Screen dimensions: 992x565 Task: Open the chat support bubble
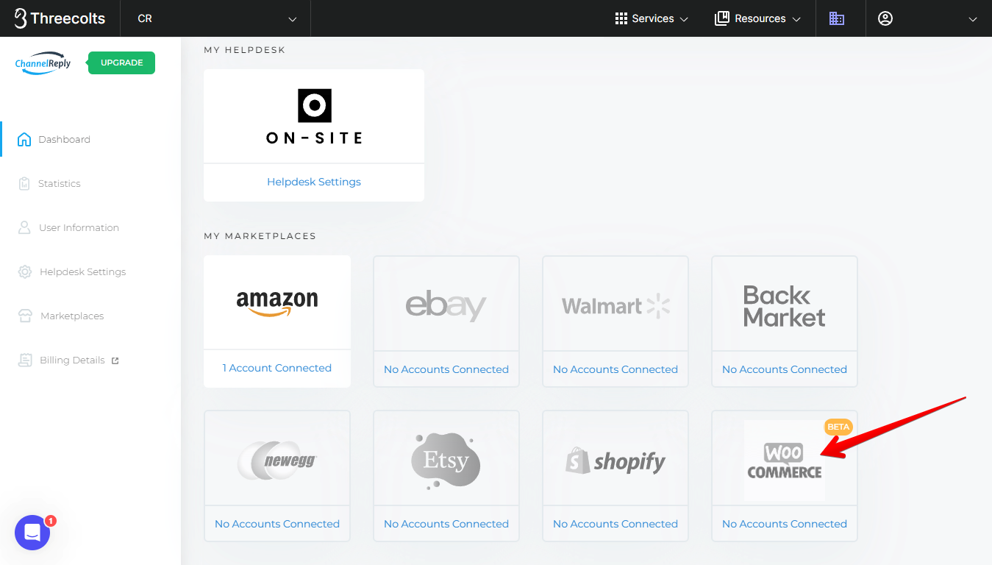point(32,533)
